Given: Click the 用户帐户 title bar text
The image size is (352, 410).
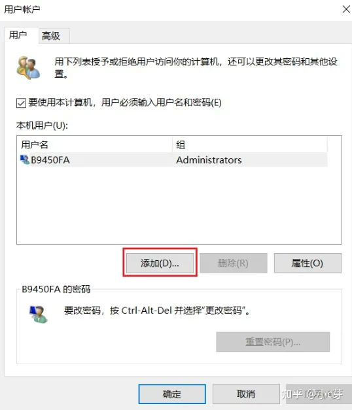Looking at the screenshot, I should coord(22,9).
